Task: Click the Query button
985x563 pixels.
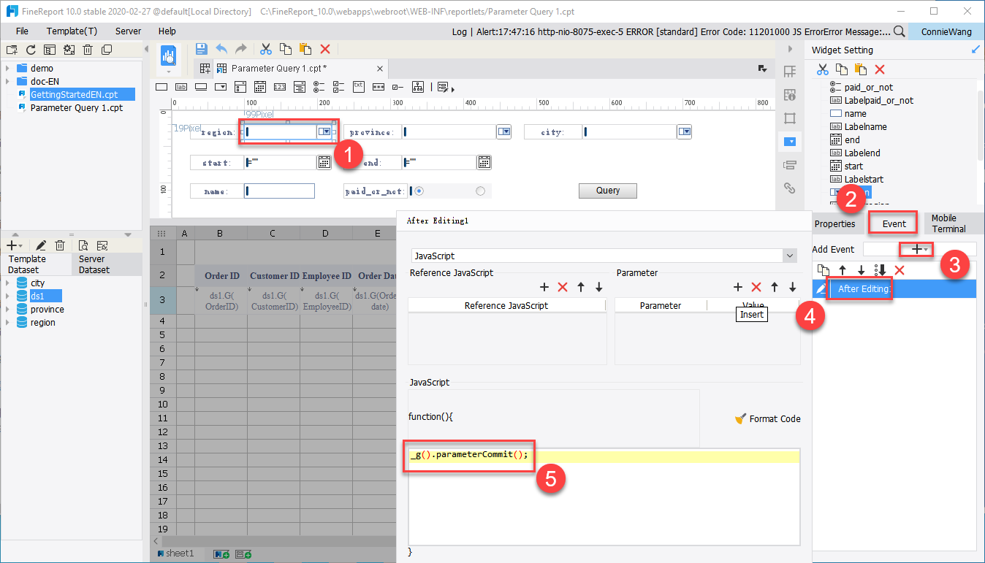Action: [607, 190]
